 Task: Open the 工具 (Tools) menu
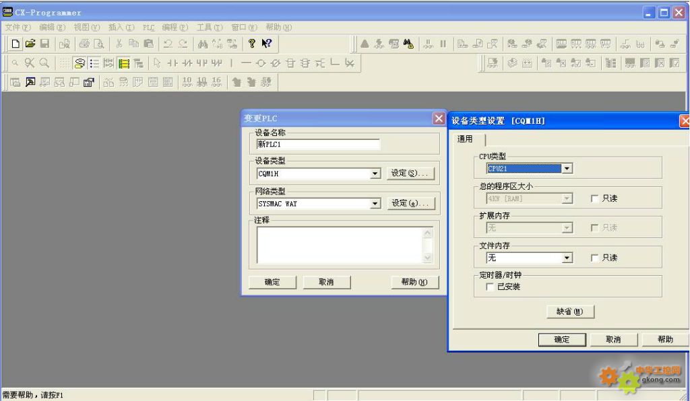[x=210, y=27]
